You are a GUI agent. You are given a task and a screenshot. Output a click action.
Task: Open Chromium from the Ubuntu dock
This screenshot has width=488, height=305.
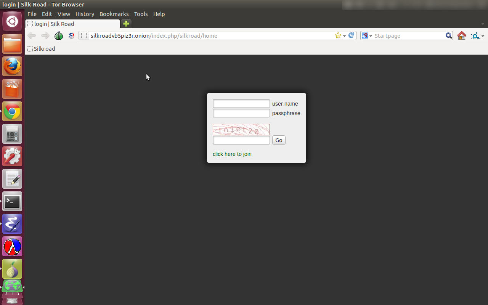tap(12, 111)
